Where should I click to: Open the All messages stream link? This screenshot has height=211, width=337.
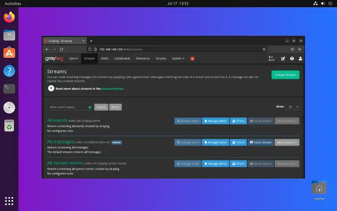click(60, 142)
